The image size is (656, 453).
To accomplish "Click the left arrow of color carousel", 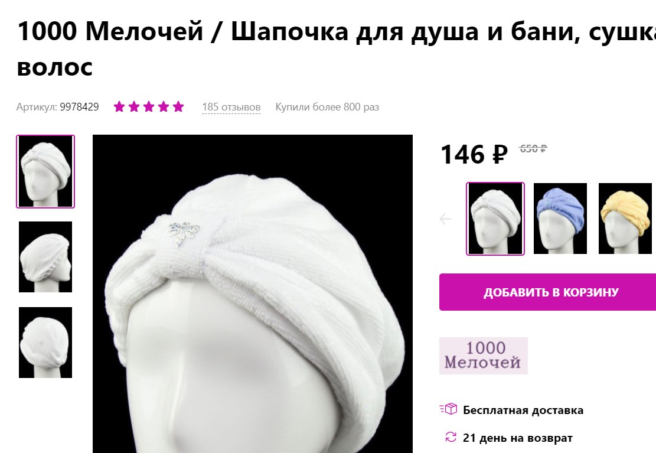I will (x=445, y=219).
